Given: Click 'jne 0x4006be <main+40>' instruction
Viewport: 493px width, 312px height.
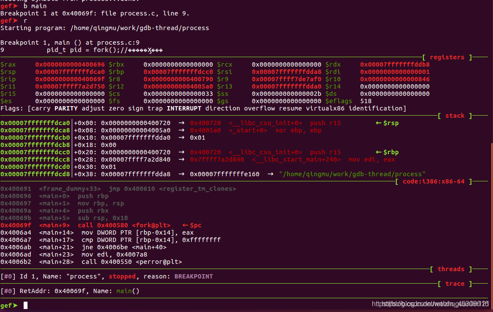Looking at the screenshot, I should [x=124, y=247].
